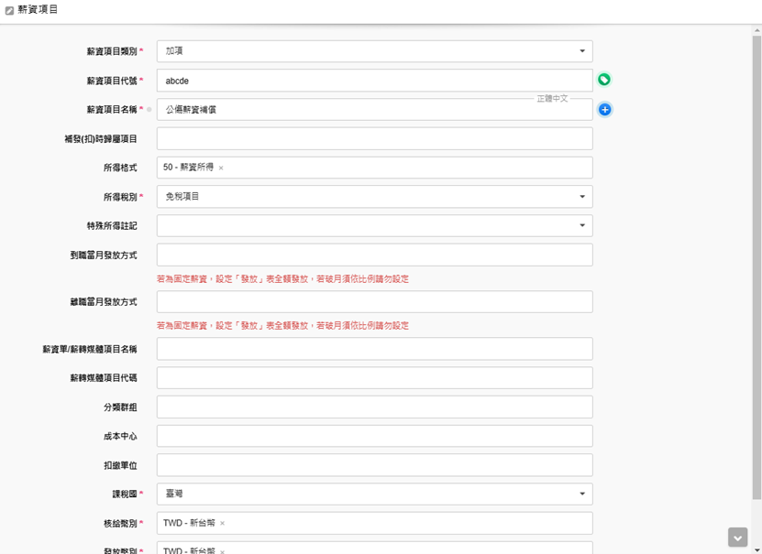The height and width of the screenshot is (554, 762).
Task: Click inside the 扣繳單位 field
Action: (374, 465)
